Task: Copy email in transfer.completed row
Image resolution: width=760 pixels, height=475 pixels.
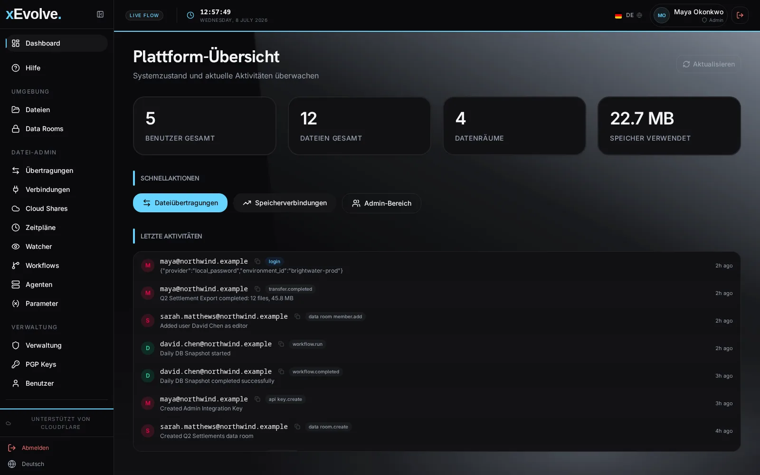Action: coord(257,289)
